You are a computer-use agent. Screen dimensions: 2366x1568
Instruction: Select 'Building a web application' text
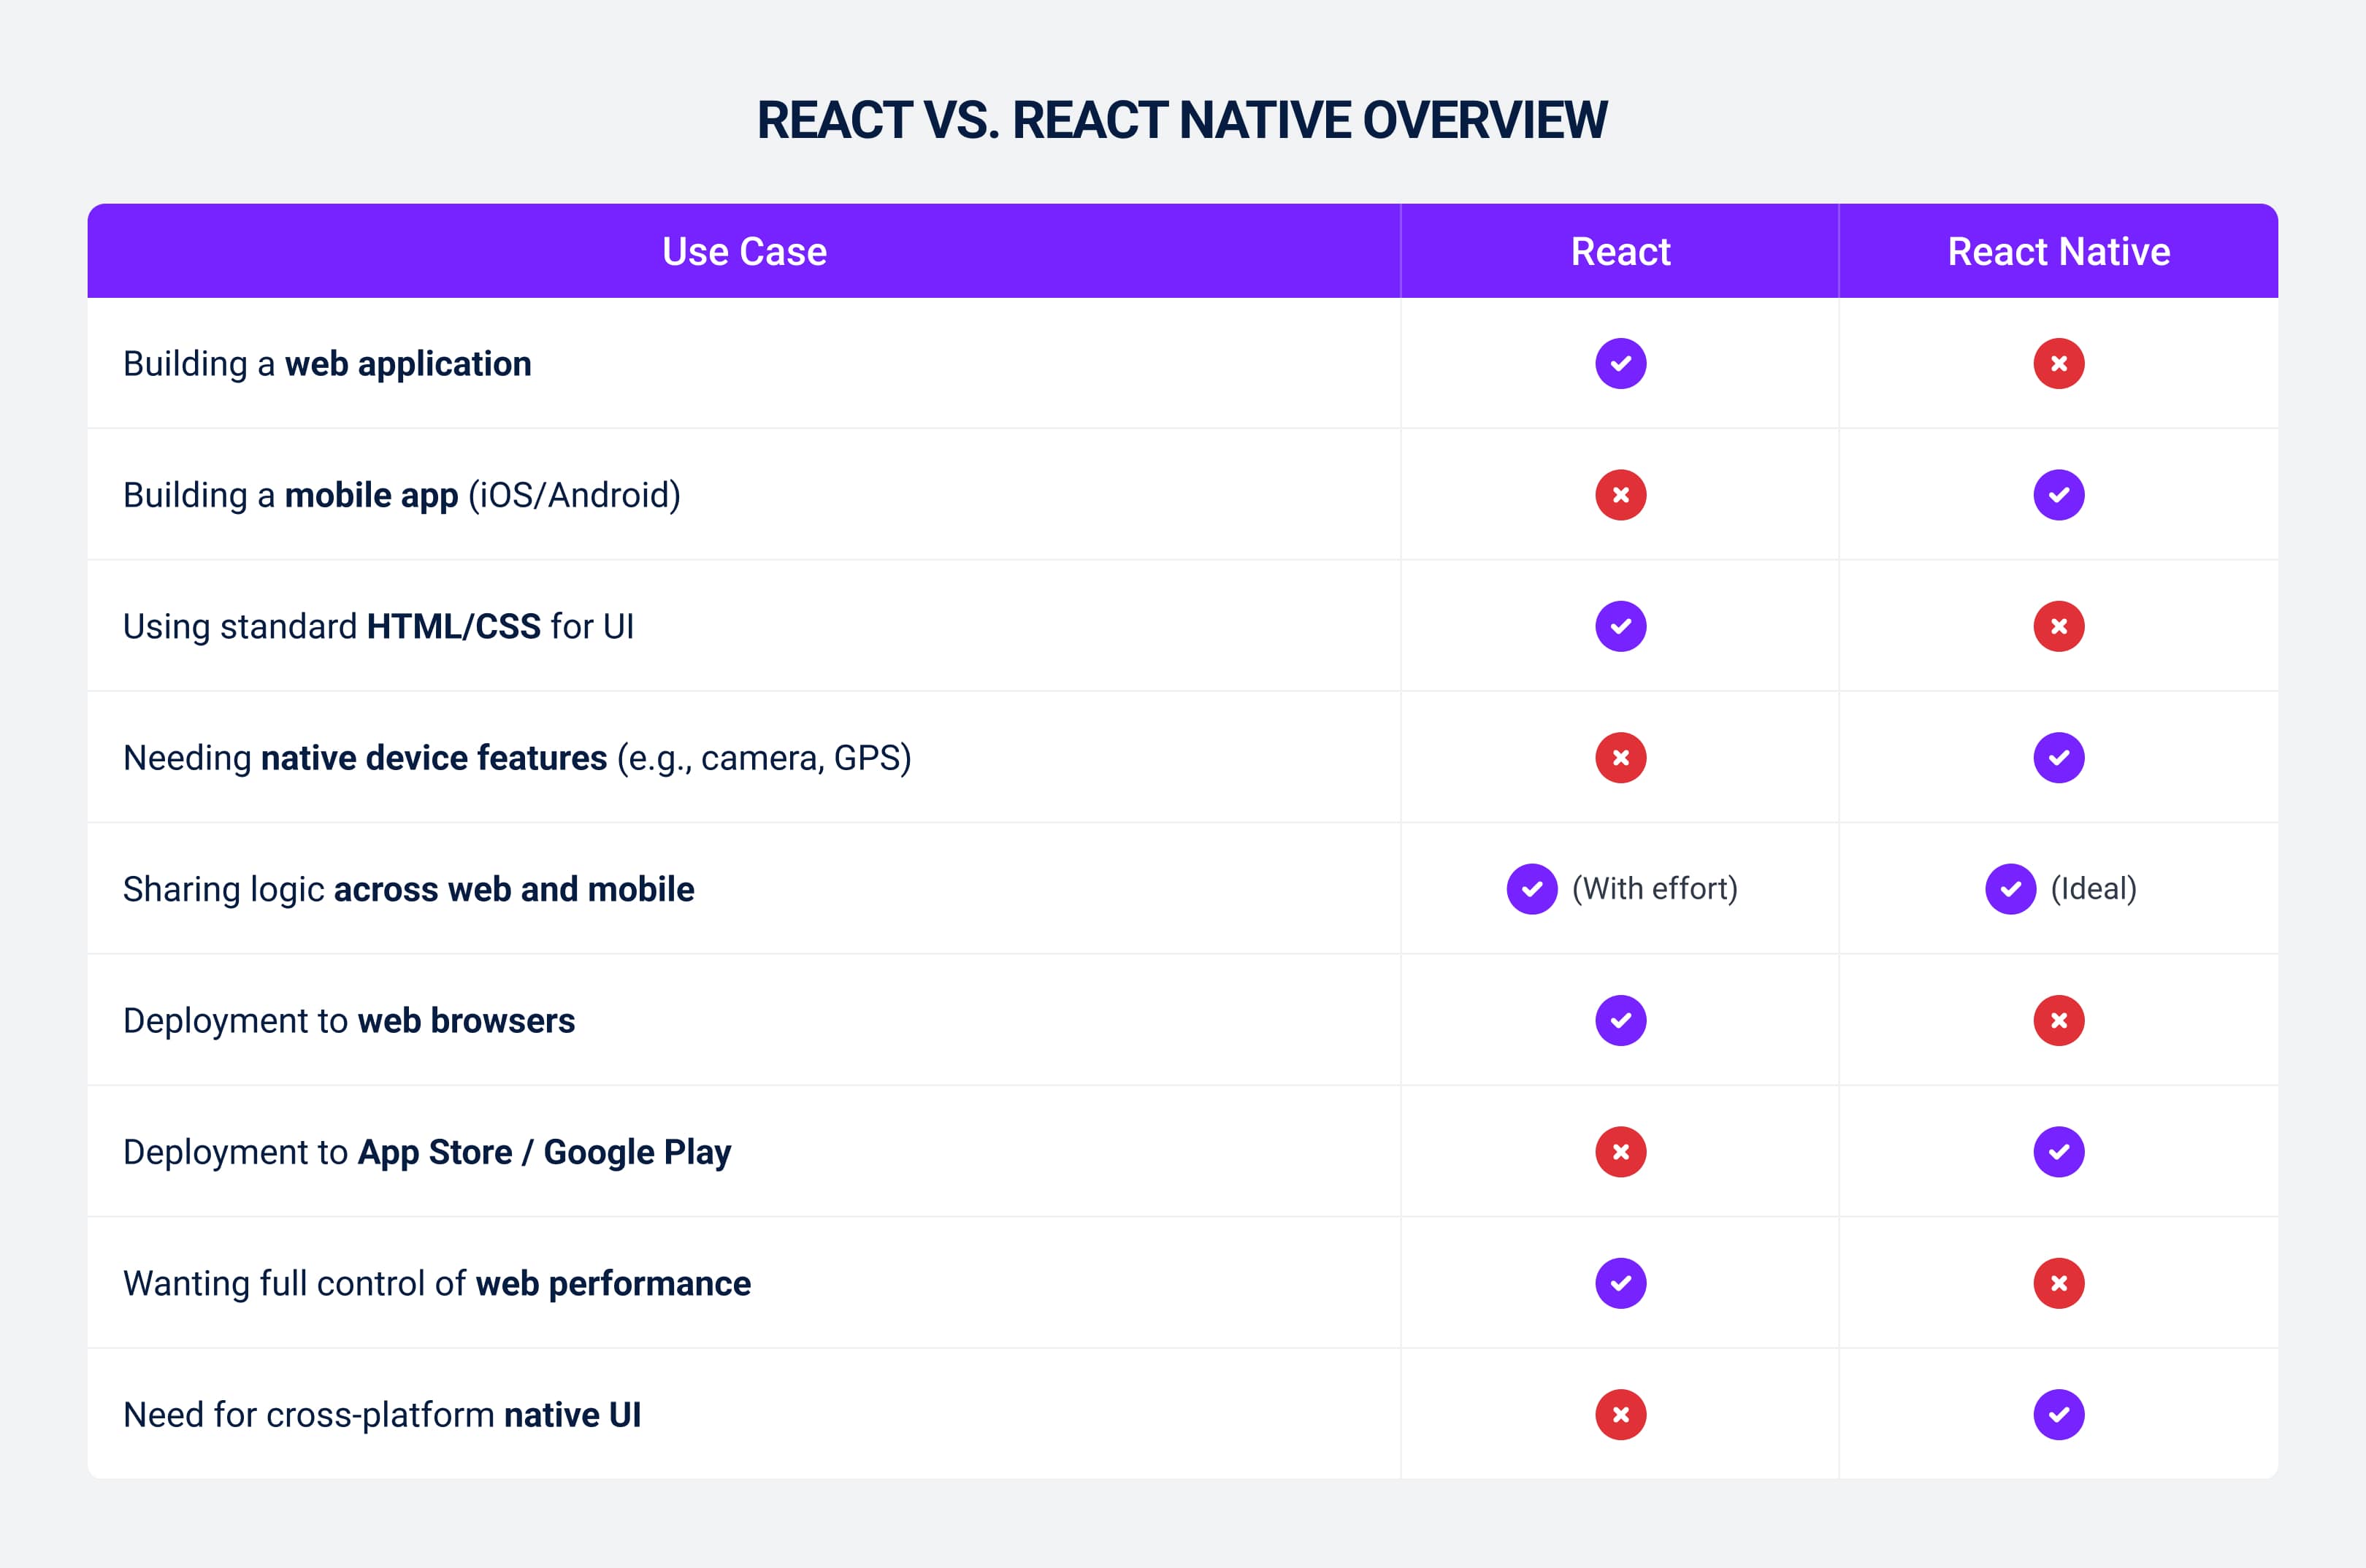[327, 364]
